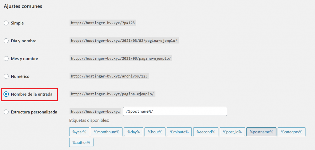The width and height of the screenshot is (315, 150).
Task: Enable the Estructura personalizada radio option
Action: point(6,112)
